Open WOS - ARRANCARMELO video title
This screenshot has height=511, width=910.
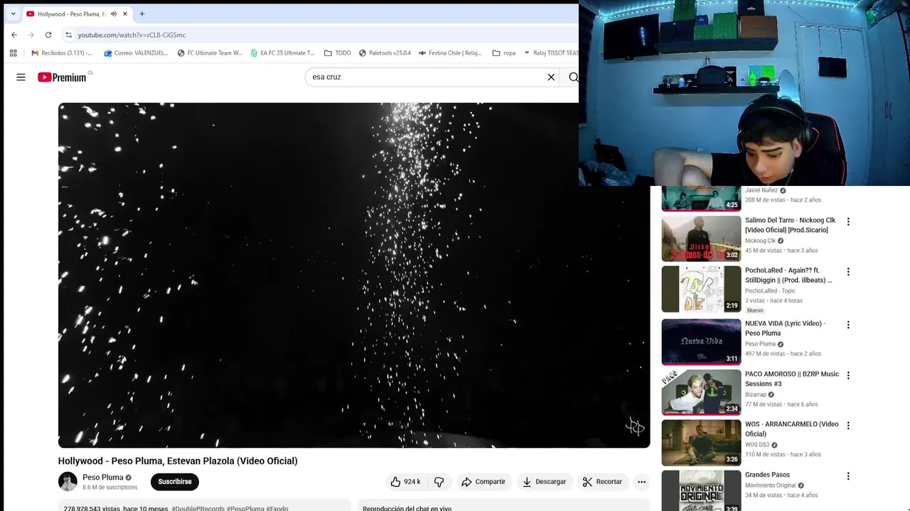(791, 429)
